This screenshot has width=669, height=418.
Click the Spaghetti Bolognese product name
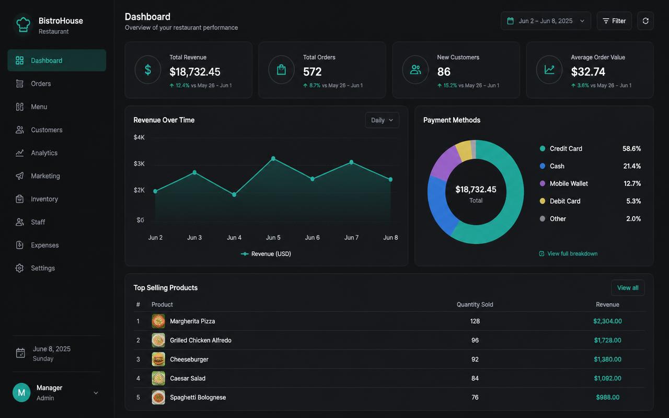click(198, 398)
